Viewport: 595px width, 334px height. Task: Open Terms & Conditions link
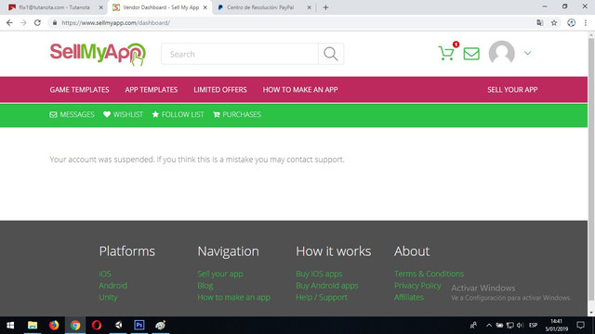click(429, 274)
